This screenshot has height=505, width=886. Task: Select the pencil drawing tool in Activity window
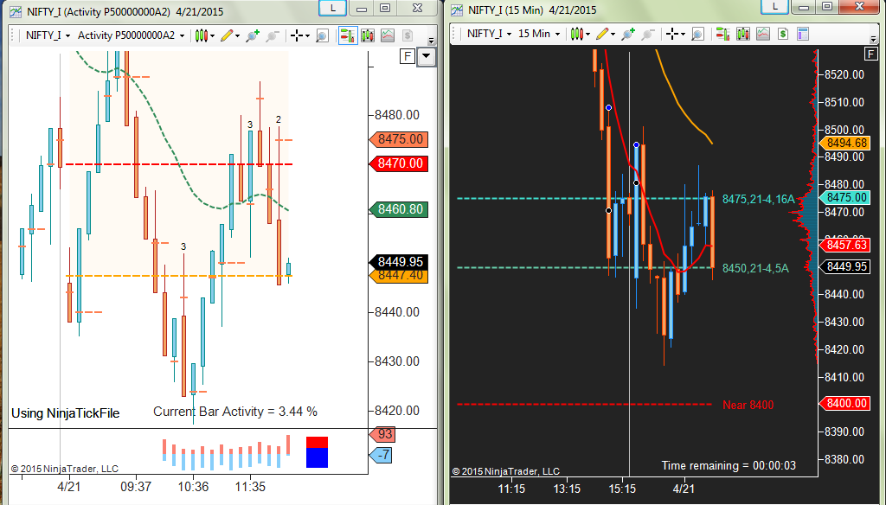click(x=227, y=35)
